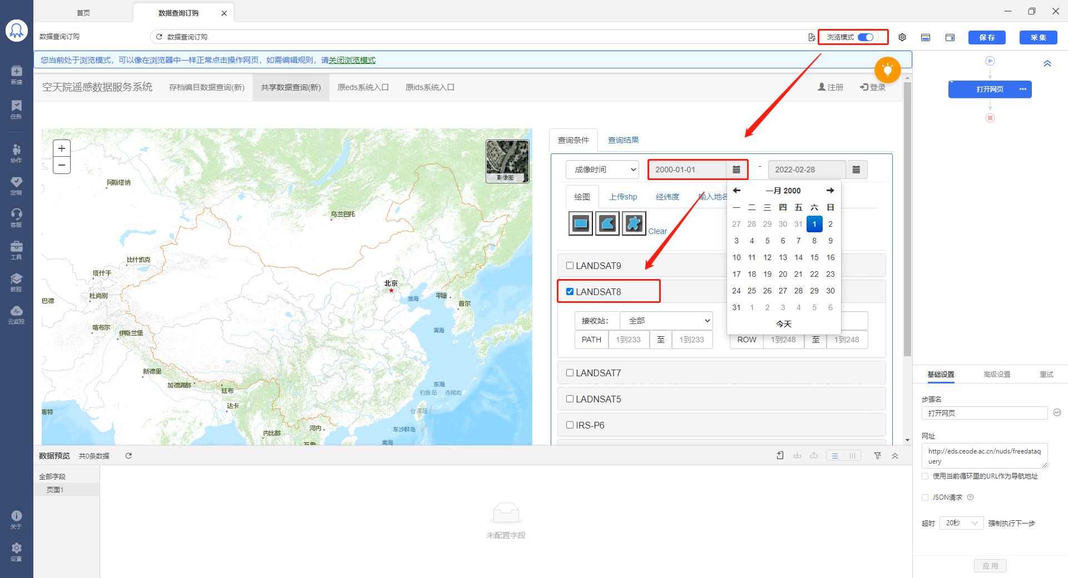
Task: Switch data preview to list view
Action: (x=835, y=456)
